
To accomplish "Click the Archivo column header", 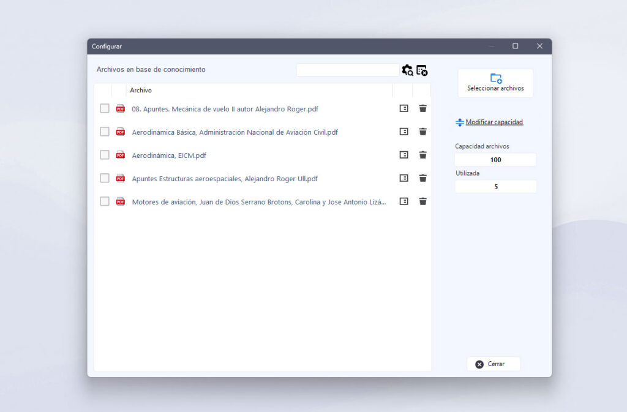I will pyautogui.click(x=141, y=91).
